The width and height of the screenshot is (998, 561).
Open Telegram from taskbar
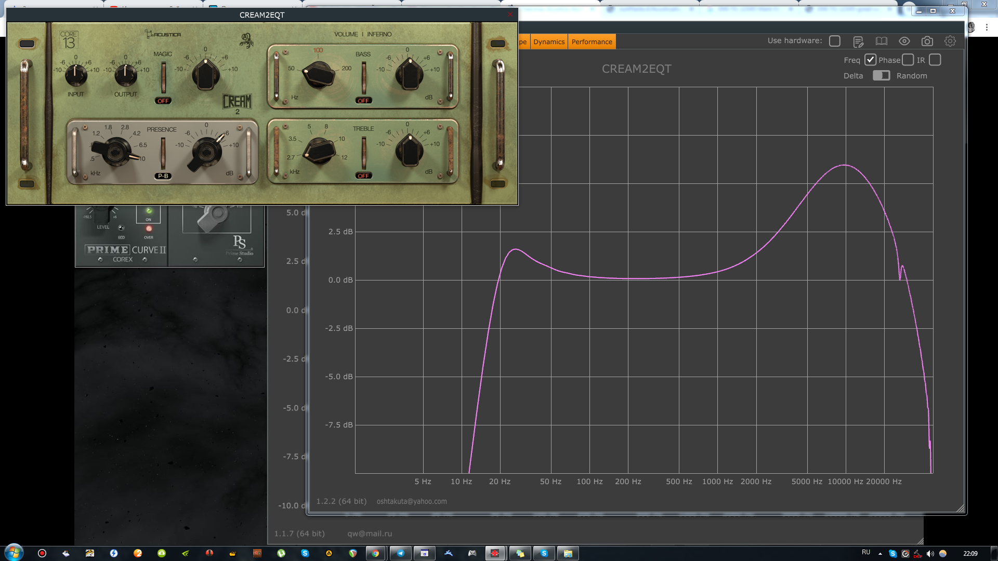click(x=400, y=553)
